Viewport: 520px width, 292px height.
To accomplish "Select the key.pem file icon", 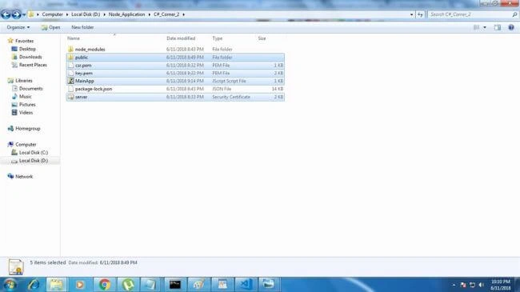I will click(x=70, y=73).
